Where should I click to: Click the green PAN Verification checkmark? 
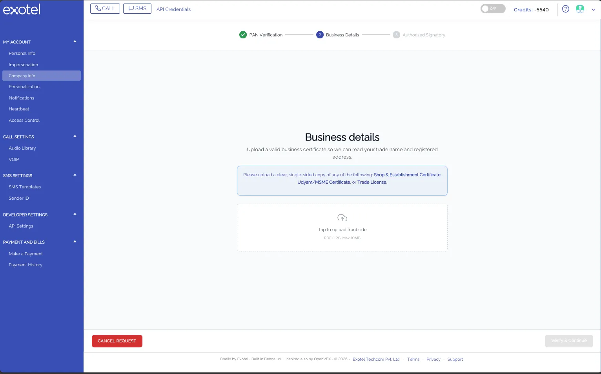(x=243, y=35)
